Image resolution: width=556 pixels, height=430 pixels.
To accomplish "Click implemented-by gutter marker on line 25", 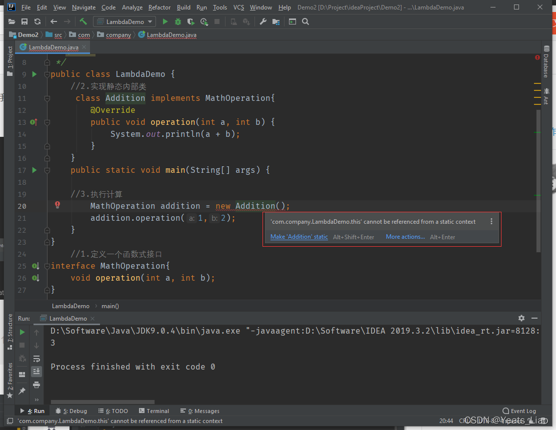I will point(35,266).
